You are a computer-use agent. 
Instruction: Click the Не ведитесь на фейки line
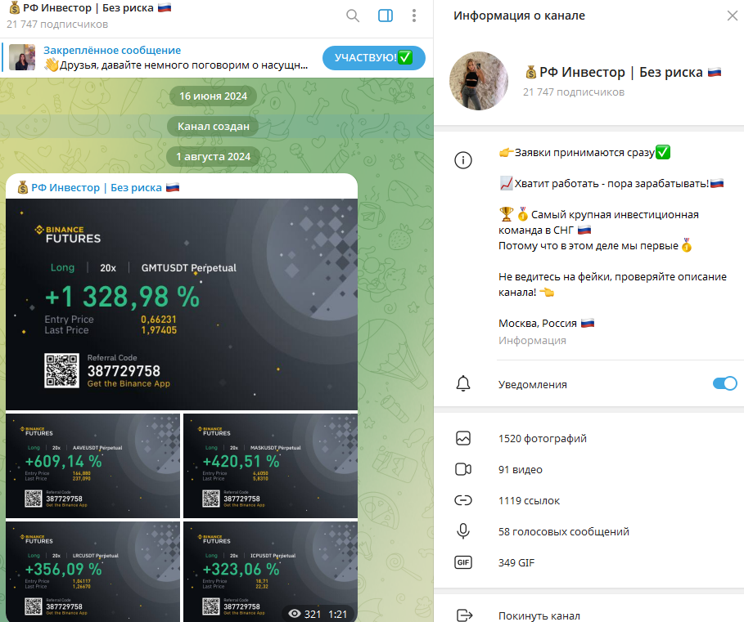[612, 284]
